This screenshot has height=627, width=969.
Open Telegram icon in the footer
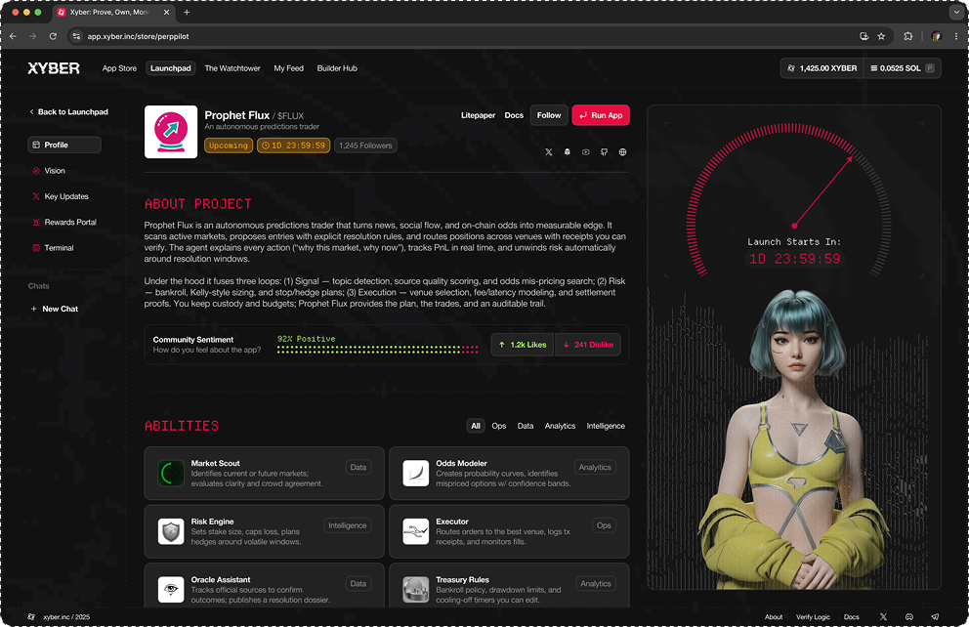click(935, 617)
